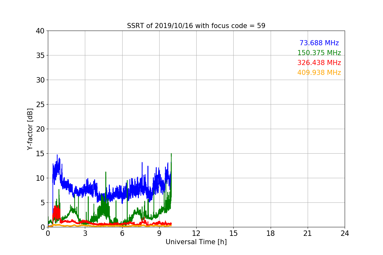Select the 326.438 MHz legend label

pyautogui.click(x=319, y=63)
